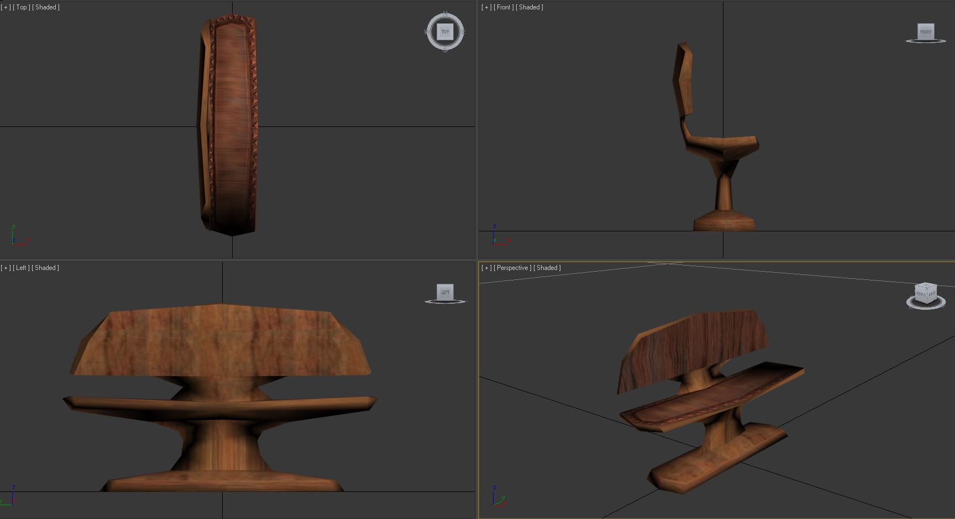
Task: Open the [Shaded] menu in Perspective viewport
Action: tap(548, 268)
